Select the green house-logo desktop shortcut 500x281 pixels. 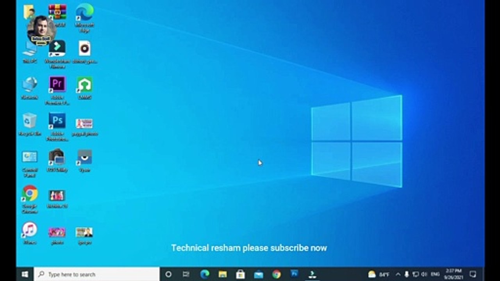(84, 88)
